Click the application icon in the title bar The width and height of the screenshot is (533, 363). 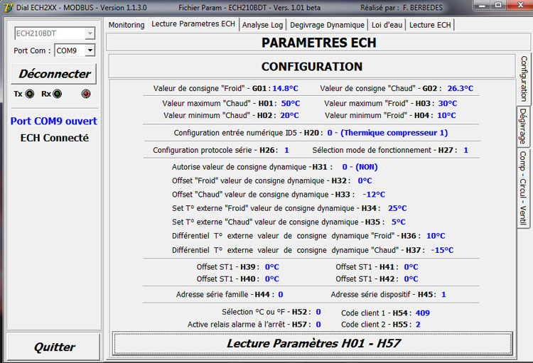[8, 6]
